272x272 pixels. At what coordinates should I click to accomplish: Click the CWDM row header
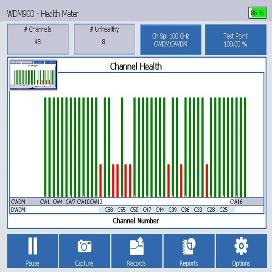tap(17, 202)
